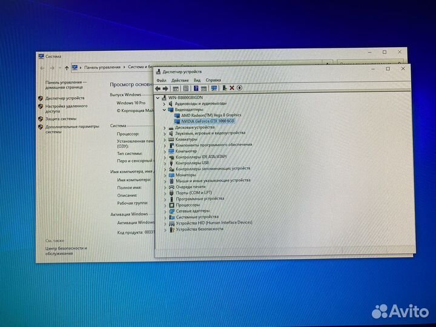Collapse the WIN-88680GBIGDN root node

point(157,98)
